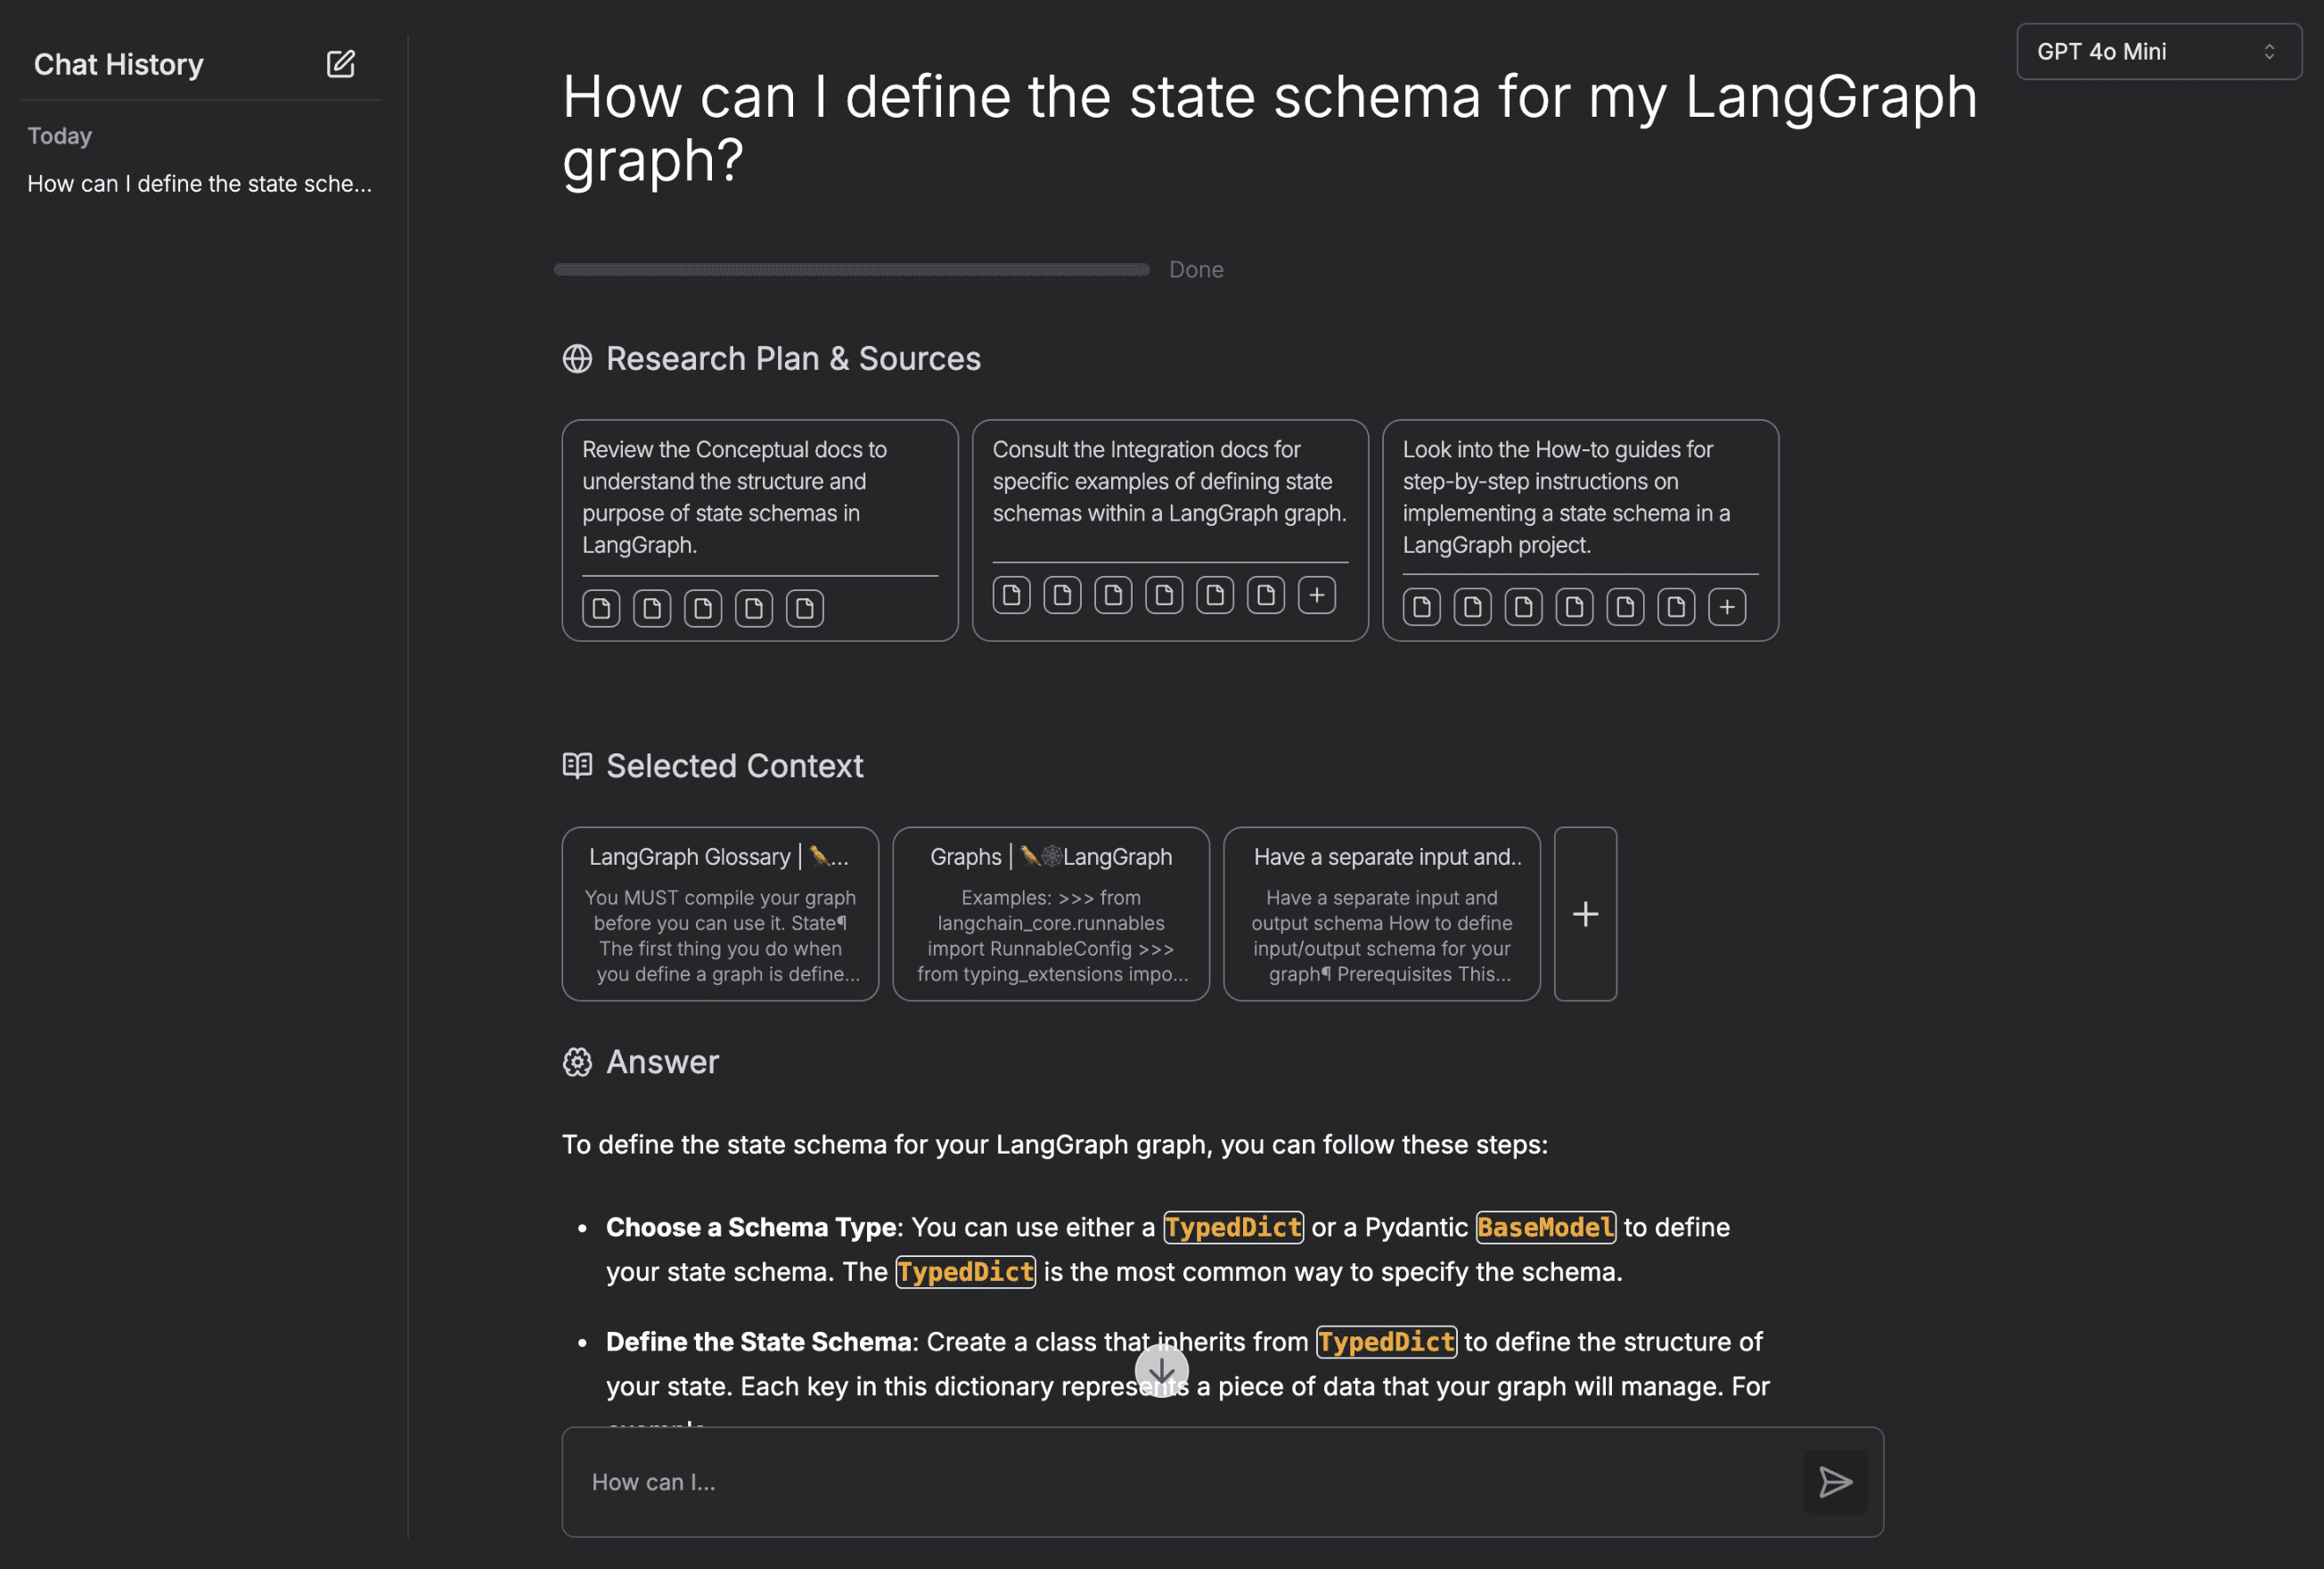Viewport: 2324px width, 1569px height.
Task: Open the fifth source document under Conceptual docs card
Action: pyautogui.click(x=804, y=607)
